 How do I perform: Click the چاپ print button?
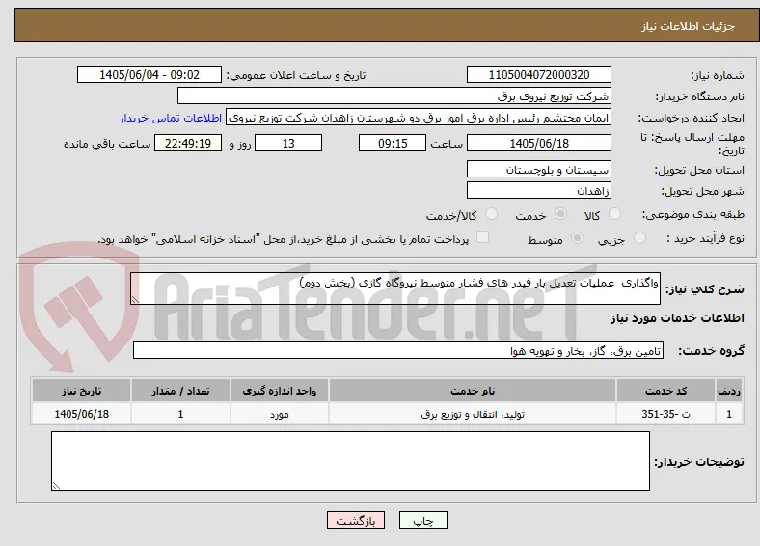(x=423, y=520)
